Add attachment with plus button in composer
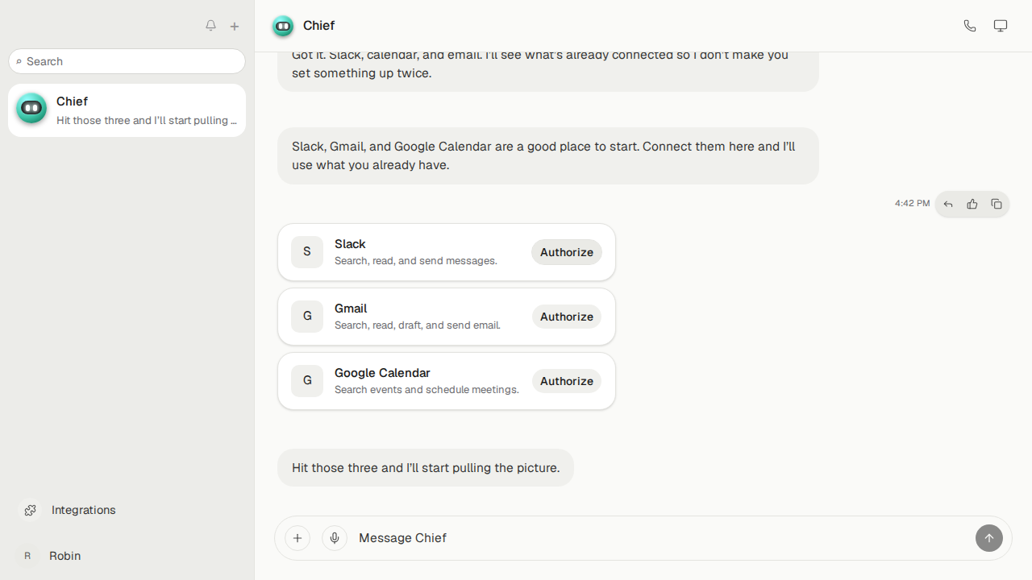Screen dimensions: 1032x580 298,538
